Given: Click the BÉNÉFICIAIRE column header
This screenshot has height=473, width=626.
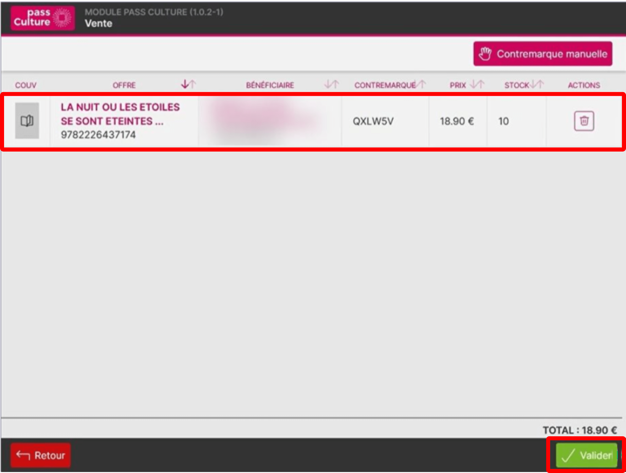Looking at the screenshot, I should point(270,85).
